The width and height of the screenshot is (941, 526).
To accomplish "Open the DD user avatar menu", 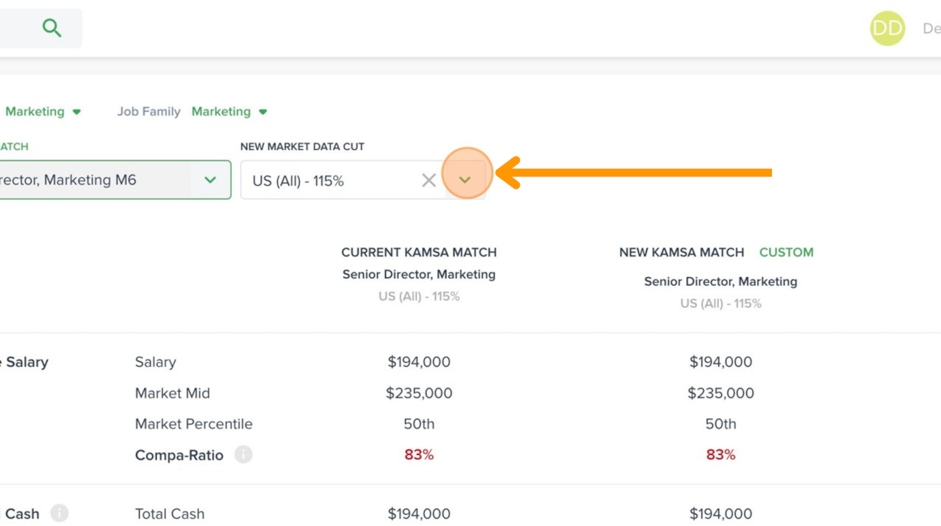I will 887,29.
